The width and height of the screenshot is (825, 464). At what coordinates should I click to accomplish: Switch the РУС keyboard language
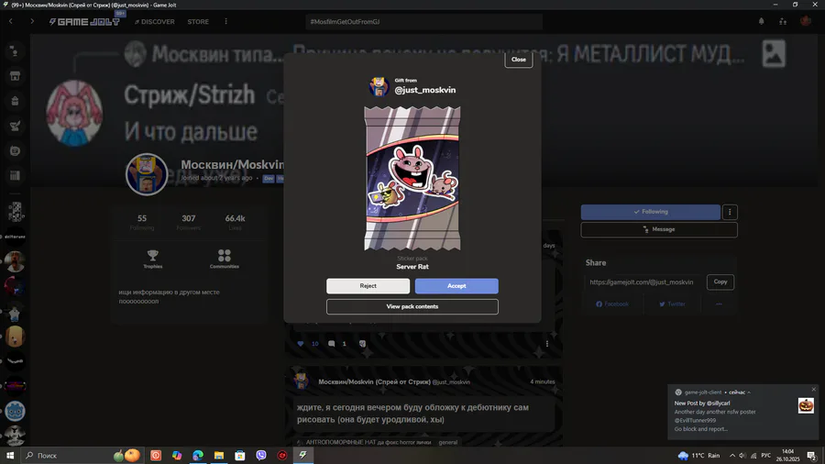pos(766,456)
